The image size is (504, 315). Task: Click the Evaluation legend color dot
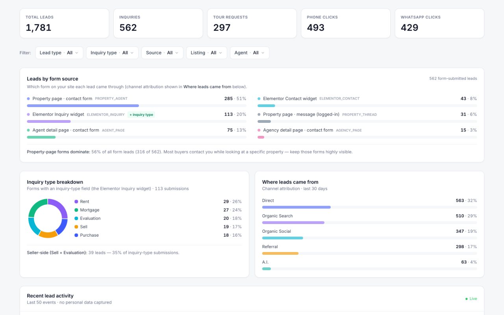pyautogui.click(x=76, y=218)
